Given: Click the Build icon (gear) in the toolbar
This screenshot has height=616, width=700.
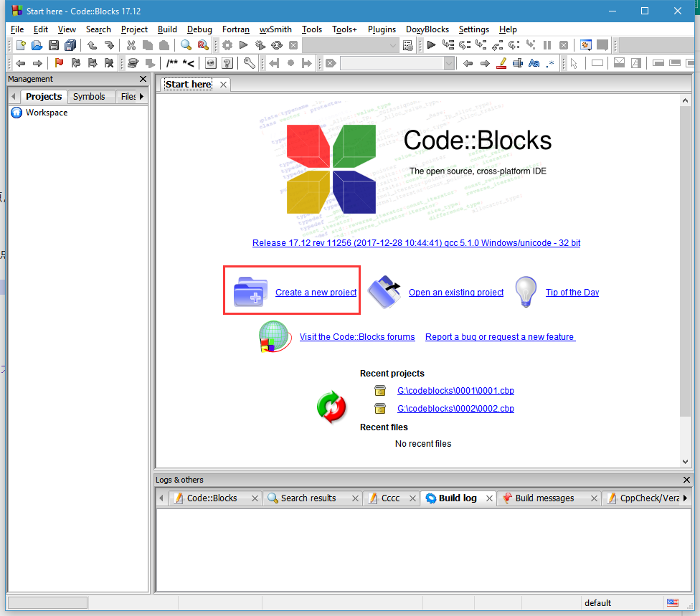Looking at the screenshot, I should point(227,44).
